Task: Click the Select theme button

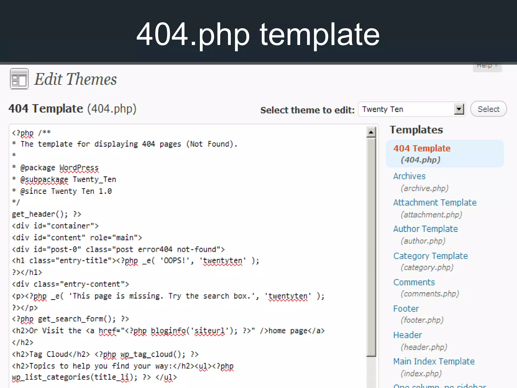Action: (488, 109)
